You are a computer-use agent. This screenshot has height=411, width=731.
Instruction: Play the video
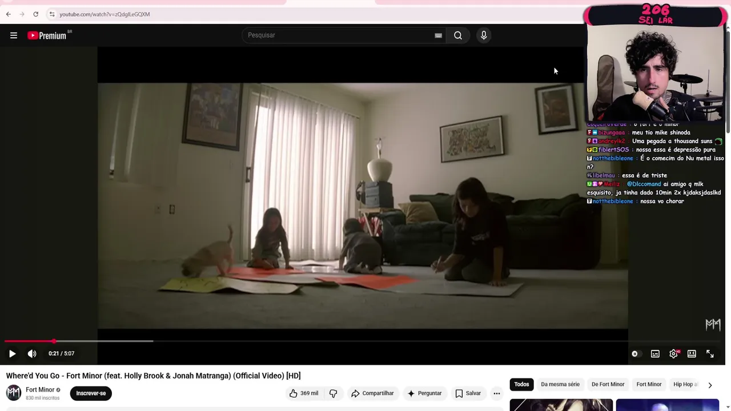[x=12, y=354]
